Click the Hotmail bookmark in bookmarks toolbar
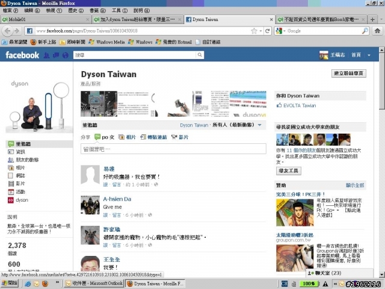 [x=174, y=42]
